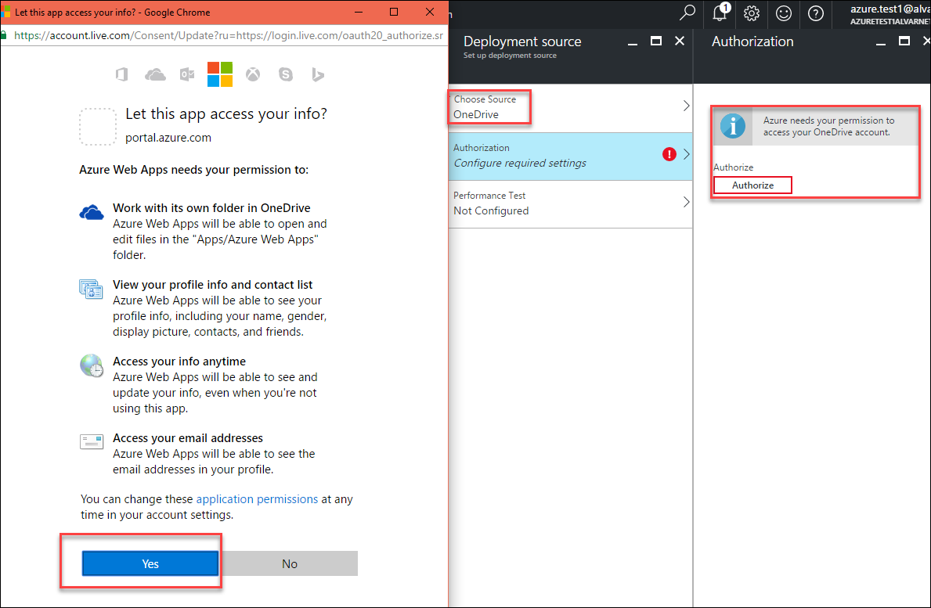This screenshot has height=608, width=931.
Task: Click the red error icon on Authorization row
Action: pos(669,154)
